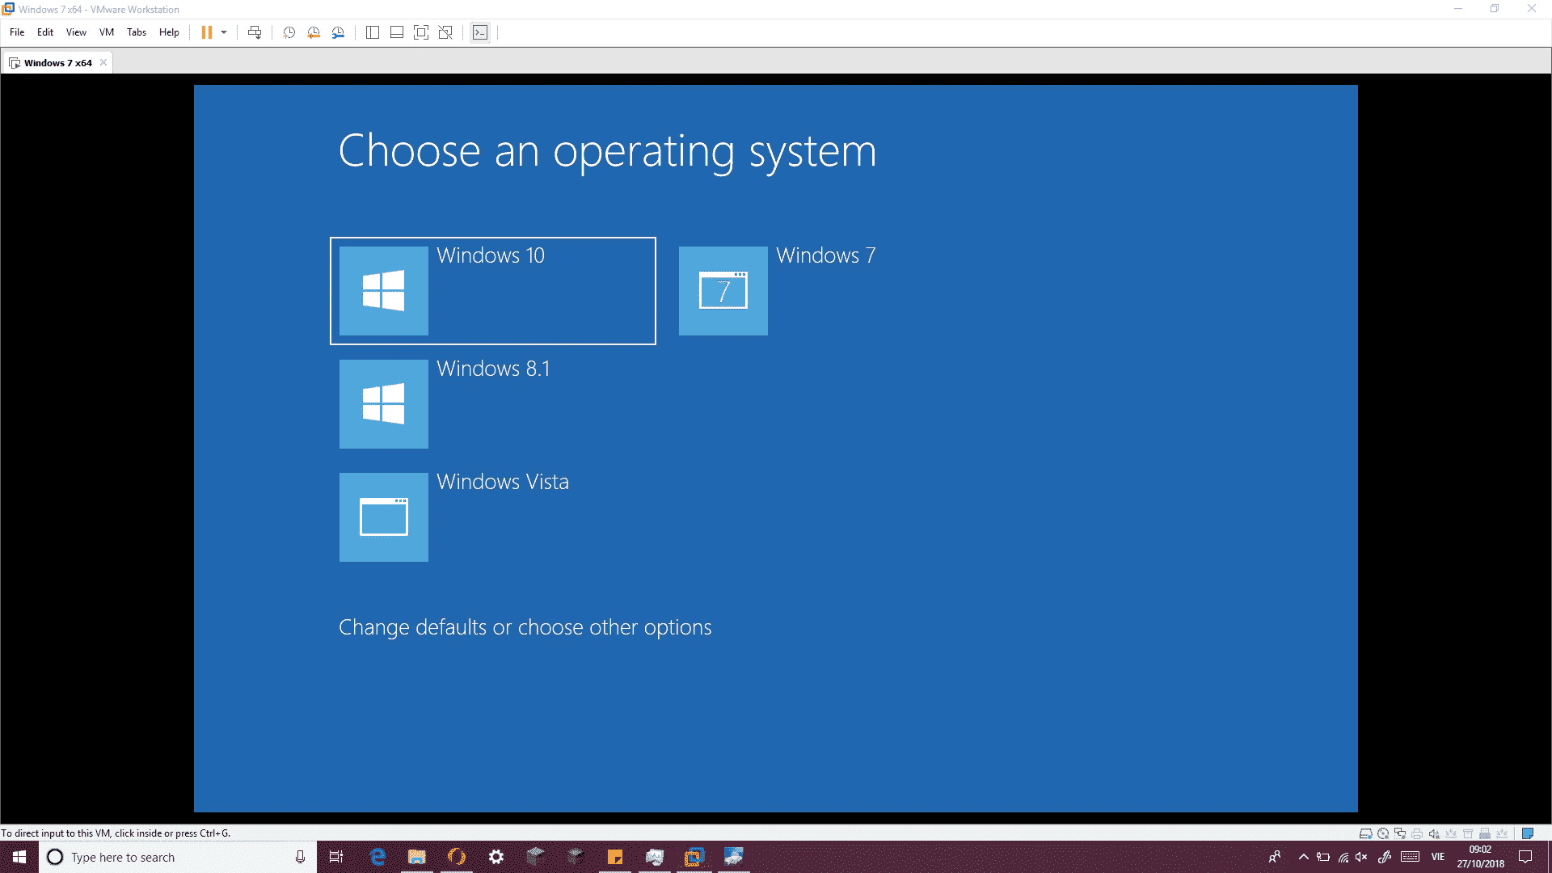Open the touch keyboard tray icon

point(1411,857)
